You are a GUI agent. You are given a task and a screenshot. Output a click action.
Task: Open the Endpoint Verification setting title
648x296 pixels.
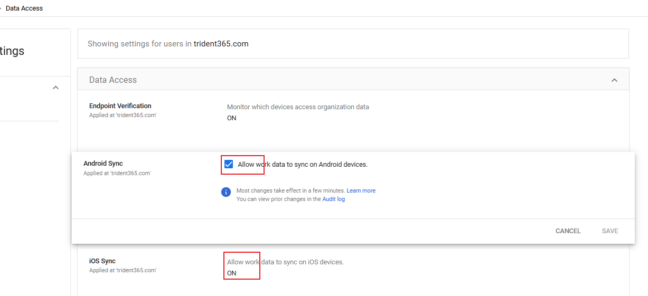click(x=120, y=106)
